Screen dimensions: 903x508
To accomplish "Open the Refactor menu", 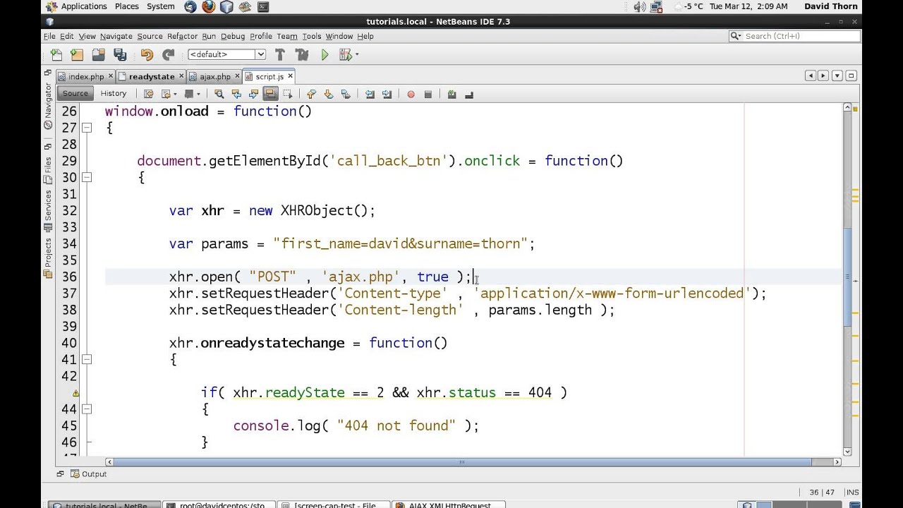I will coord(182,36).
